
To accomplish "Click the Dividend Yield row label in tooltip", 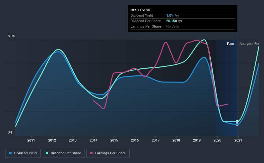I will (x=142, y=16).
